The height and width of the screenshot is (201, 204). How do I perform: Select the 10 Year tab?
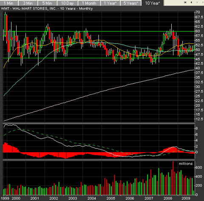click(x=153, y=3)
